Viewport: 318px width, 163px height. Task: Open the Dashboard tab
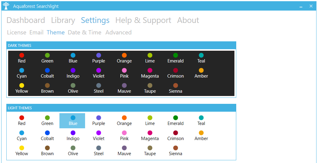26,20
